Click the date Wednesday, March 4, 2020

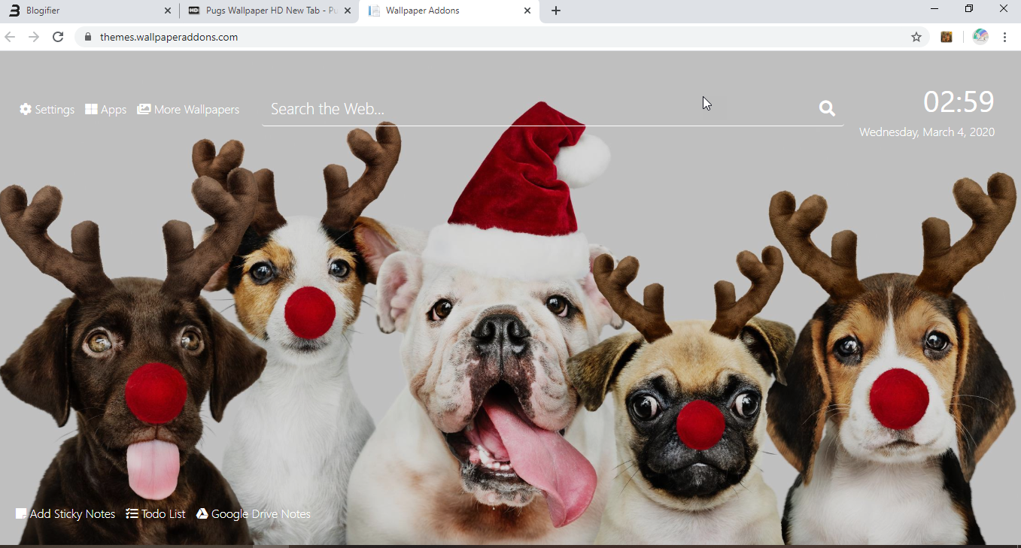pyautogui.click(x=927, y=132)
